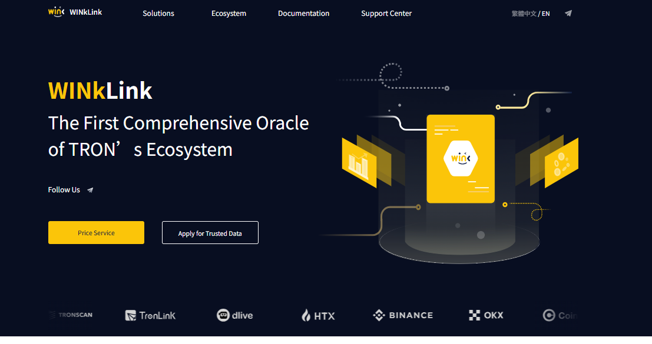Open the TRONSCAN partner logo
652x344 pixels.
tap(71, 315)
